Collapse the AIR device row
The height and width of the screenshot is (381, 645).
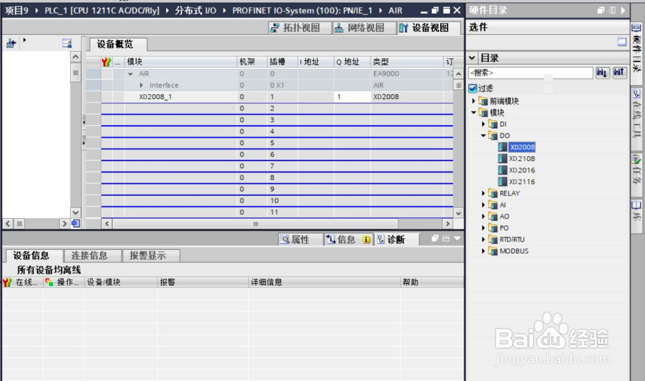(130, 74)
